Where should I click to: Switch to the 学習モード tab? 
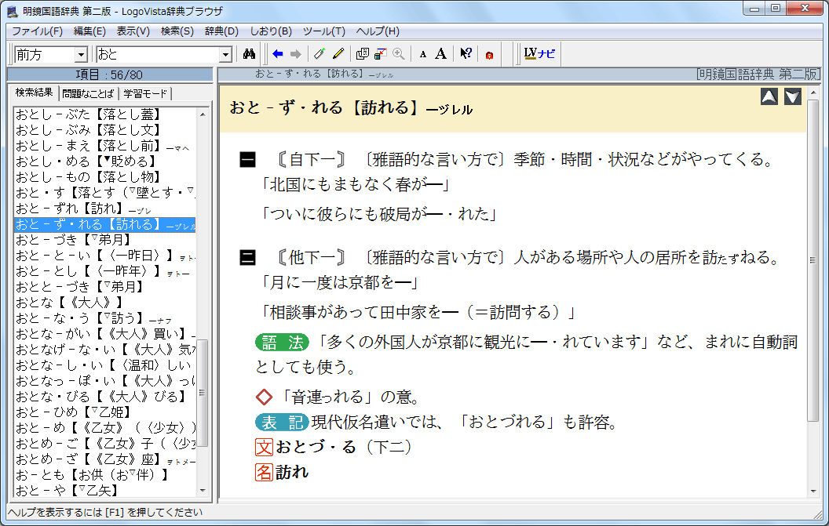[x=146, y=93]
